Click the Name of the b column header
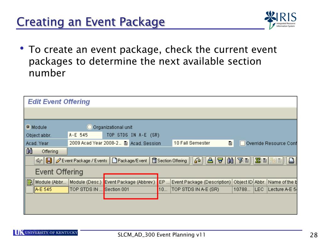Image resolution: width=321 pixels, height=241 pixels. pyautogui.click(x=282, y=182)
